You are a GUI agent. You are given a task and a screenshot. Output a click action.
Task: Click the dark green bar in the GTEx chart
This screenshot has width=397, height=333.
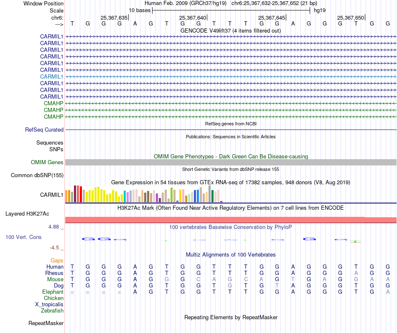tap(213, 196)
